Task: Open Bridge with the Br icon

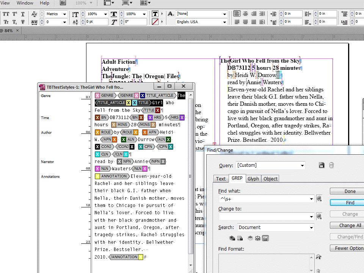Action: [63, 3]
